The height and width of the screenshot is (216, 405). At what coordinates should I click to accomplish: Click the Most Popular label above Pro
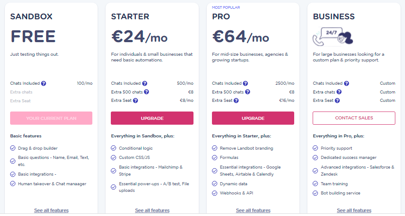(x=226, y=7)
